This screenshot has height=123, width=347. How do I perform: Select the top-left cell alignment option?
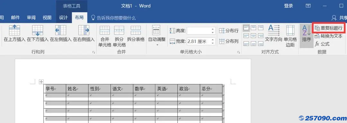(246, 28)
